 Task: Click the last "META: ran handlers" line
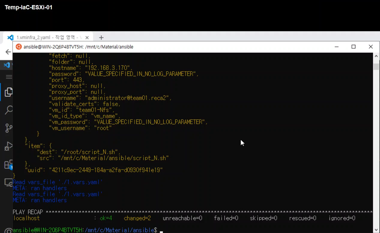(x=40, y=200)
